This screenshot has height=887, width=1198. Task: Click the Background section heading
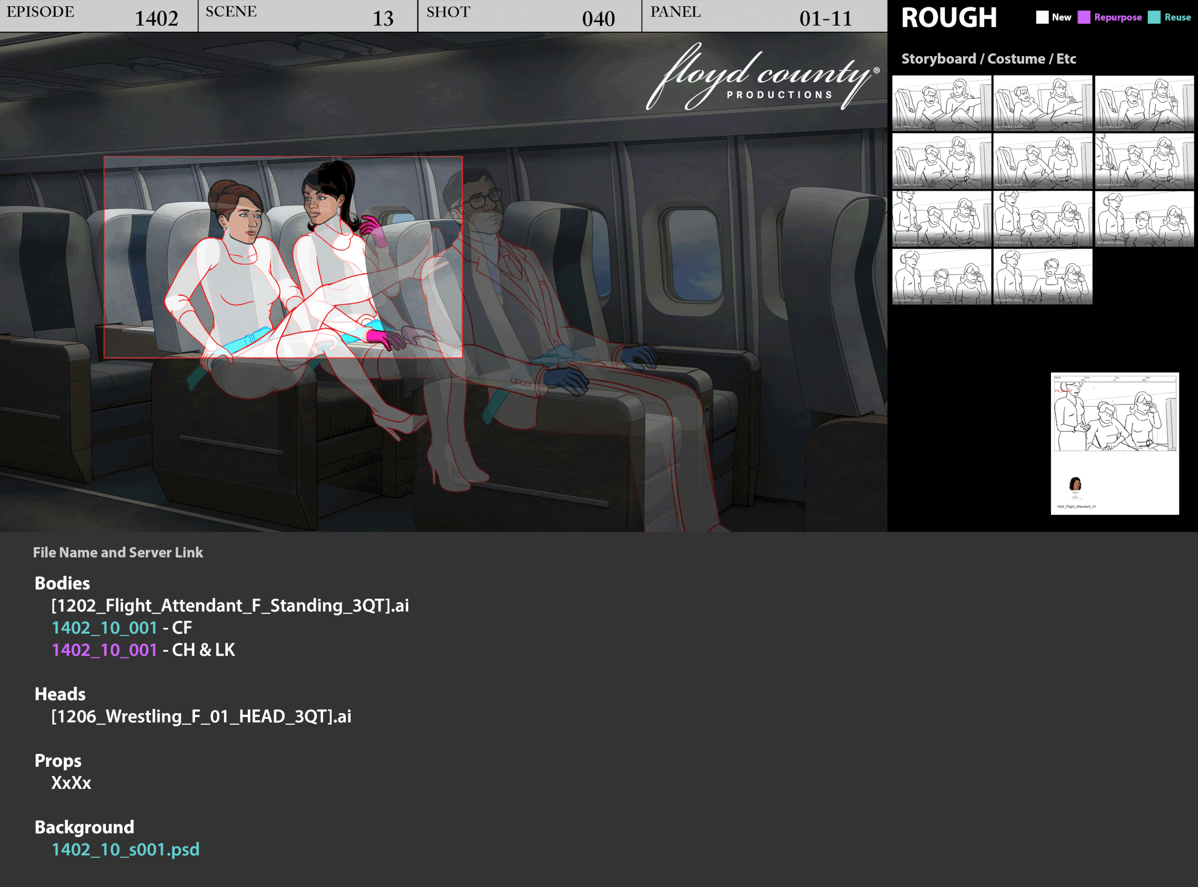(x=84, y=828)
